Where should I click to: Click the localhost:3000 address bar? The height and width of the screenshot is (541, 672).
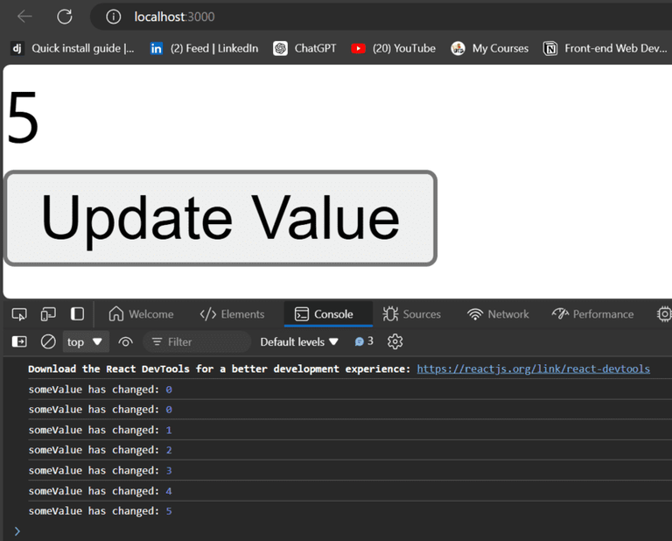pos(381,17)
